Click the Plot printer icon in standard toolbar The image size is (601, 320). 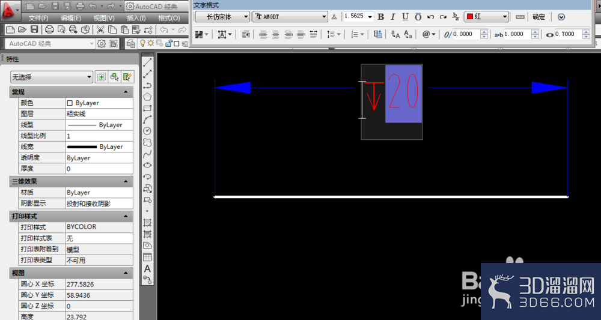tap(49, 29)
